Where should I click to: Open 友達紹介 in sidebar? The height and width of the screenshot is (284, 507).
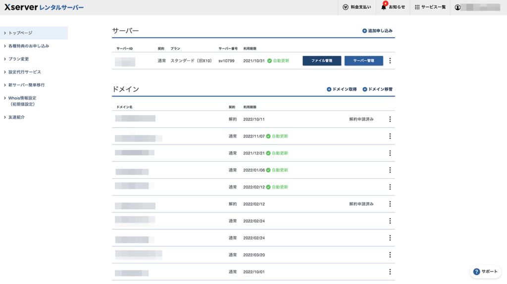(x=16, y=117)
